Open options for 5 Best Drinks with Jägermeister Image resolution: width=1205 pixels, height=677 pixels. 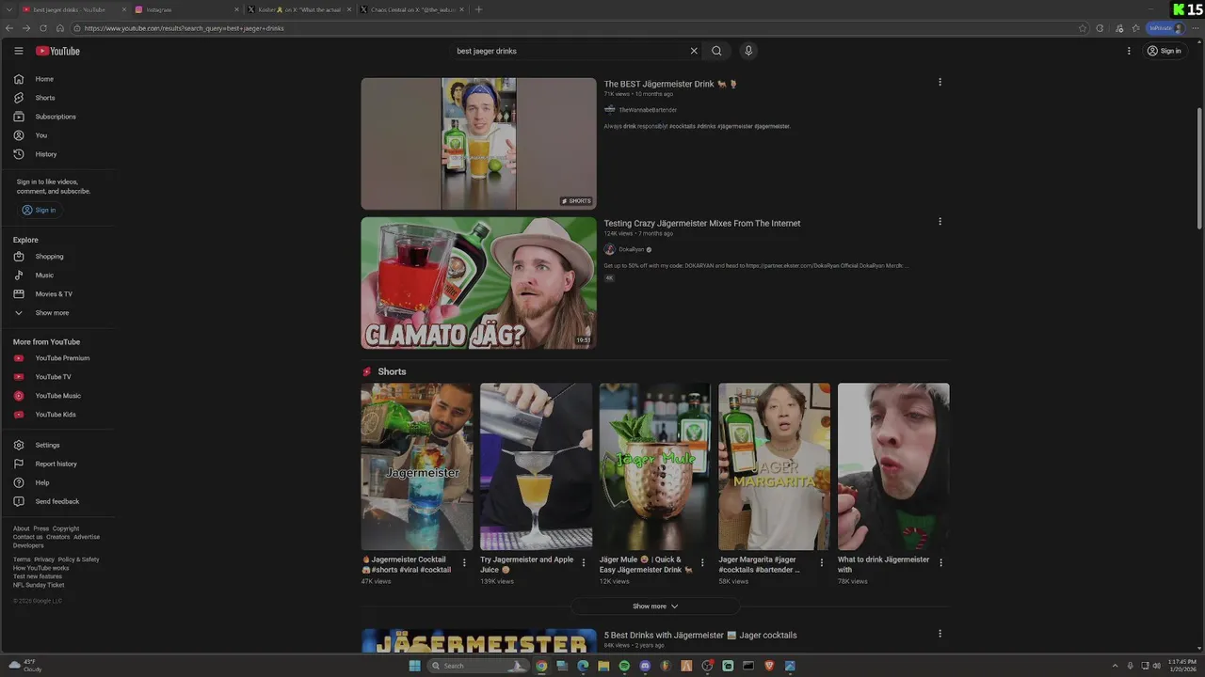(x=940, y=634)
